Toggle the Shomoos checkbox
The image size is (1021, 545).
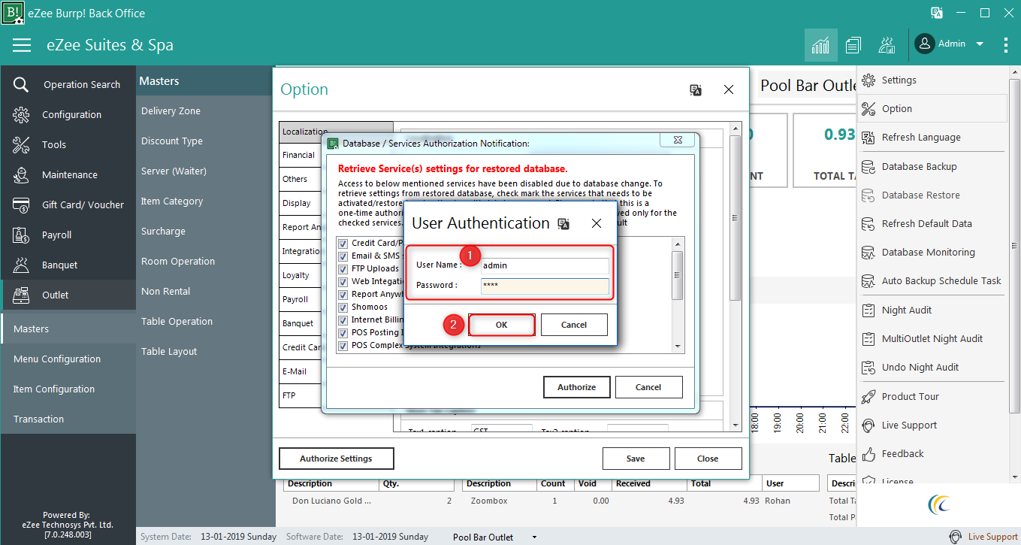point(343,307)
